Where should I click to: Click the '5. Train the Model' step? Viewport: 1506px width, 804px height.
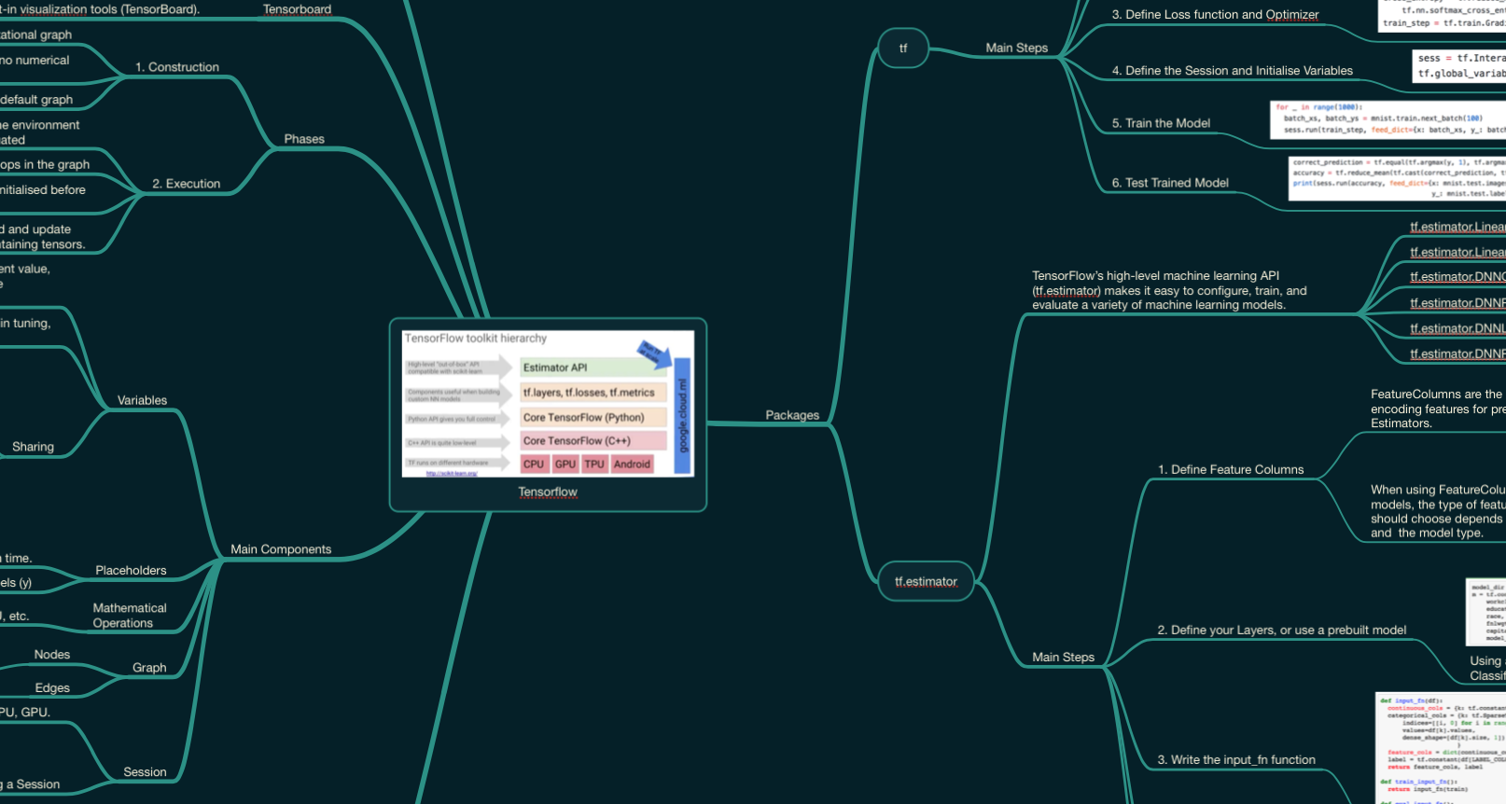pos(1161,124)
